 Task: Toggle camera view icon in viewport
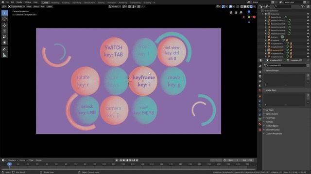point(231,13)
